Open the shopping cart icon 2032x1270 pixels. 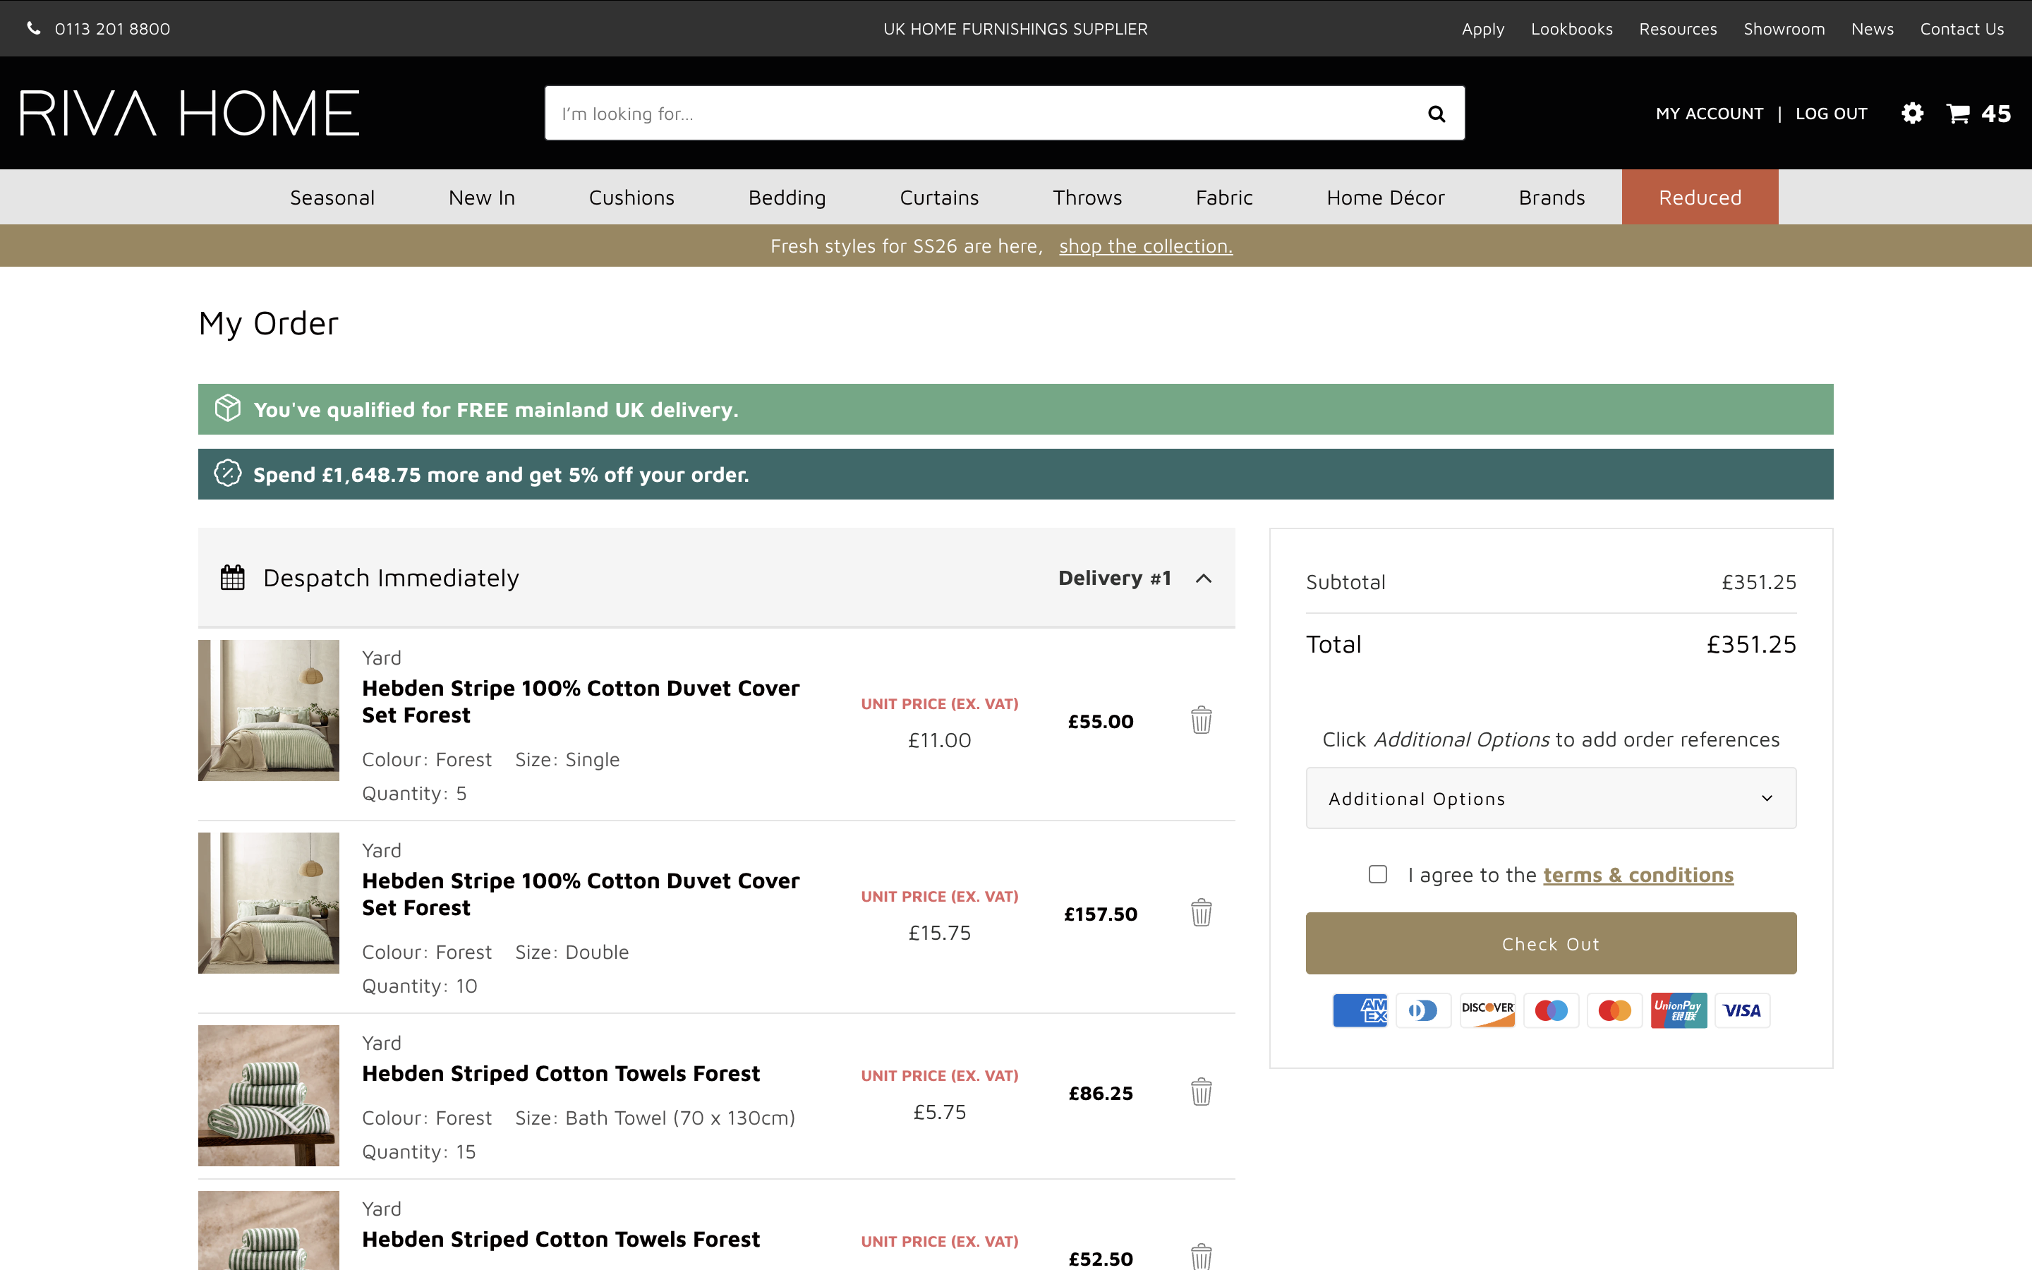coord(1957,114)
